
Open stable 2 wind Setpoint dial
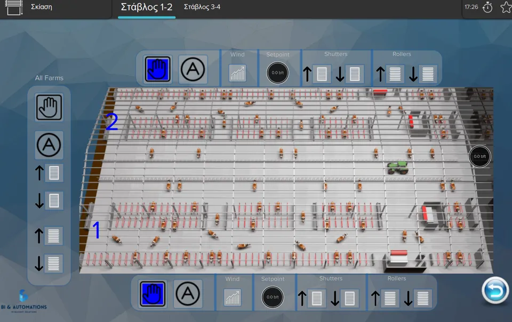[277, 73]
